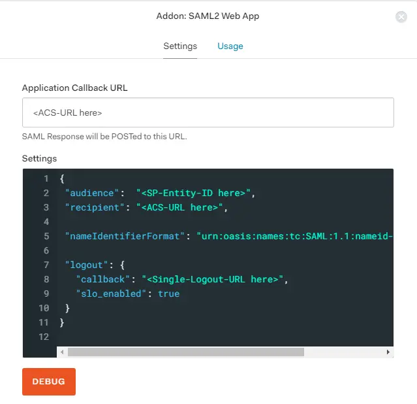Click the "<SP-Entity-ID here>" value in editor
The height and width of the screenshot is (404, 417).
(x=194, y=193)
